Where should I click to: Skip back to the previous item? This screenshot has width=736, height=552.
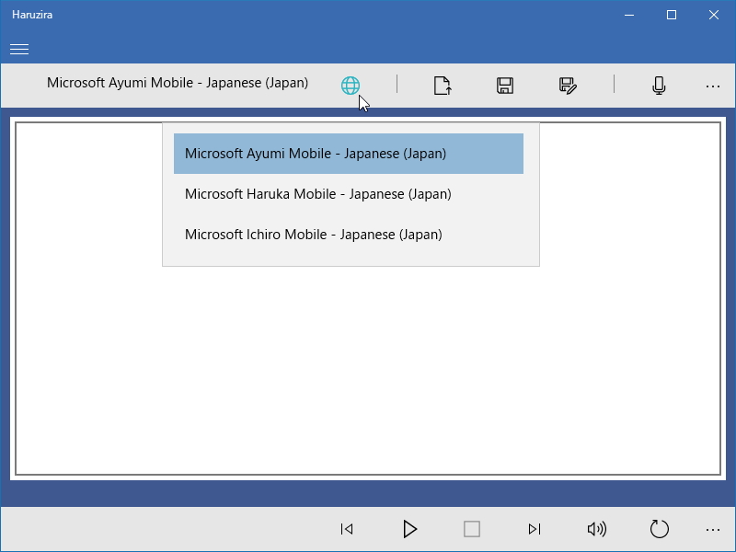[347, 529]
